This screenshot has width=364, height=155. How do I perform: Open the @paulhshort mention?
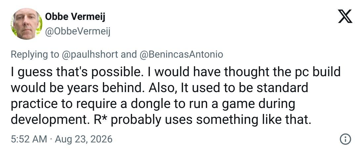(90, 54)
